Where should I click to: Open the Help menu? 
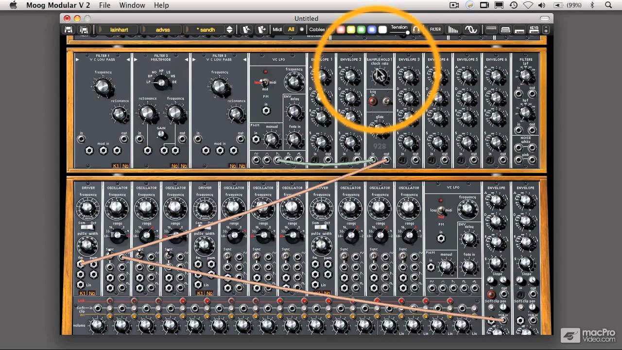[161, 5]
